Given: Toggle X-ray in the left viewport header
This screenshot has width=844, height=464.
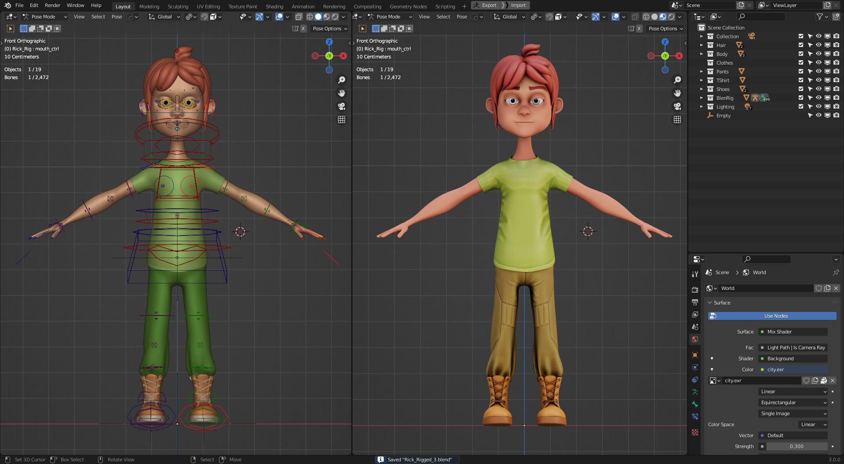Looking at the screenshot, I should pyautogui.click(x=299, y=17).
